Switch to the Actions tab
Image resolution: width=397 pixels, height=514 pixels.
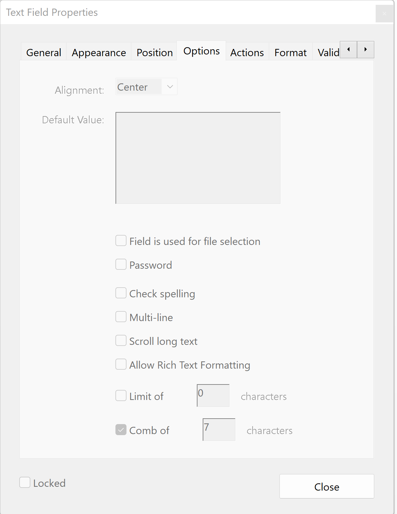[x=247, y=52]
